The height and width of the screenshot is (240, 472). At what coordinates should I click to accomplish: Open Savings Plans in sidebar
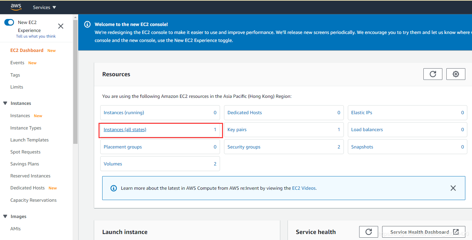(x=25, y=164)
